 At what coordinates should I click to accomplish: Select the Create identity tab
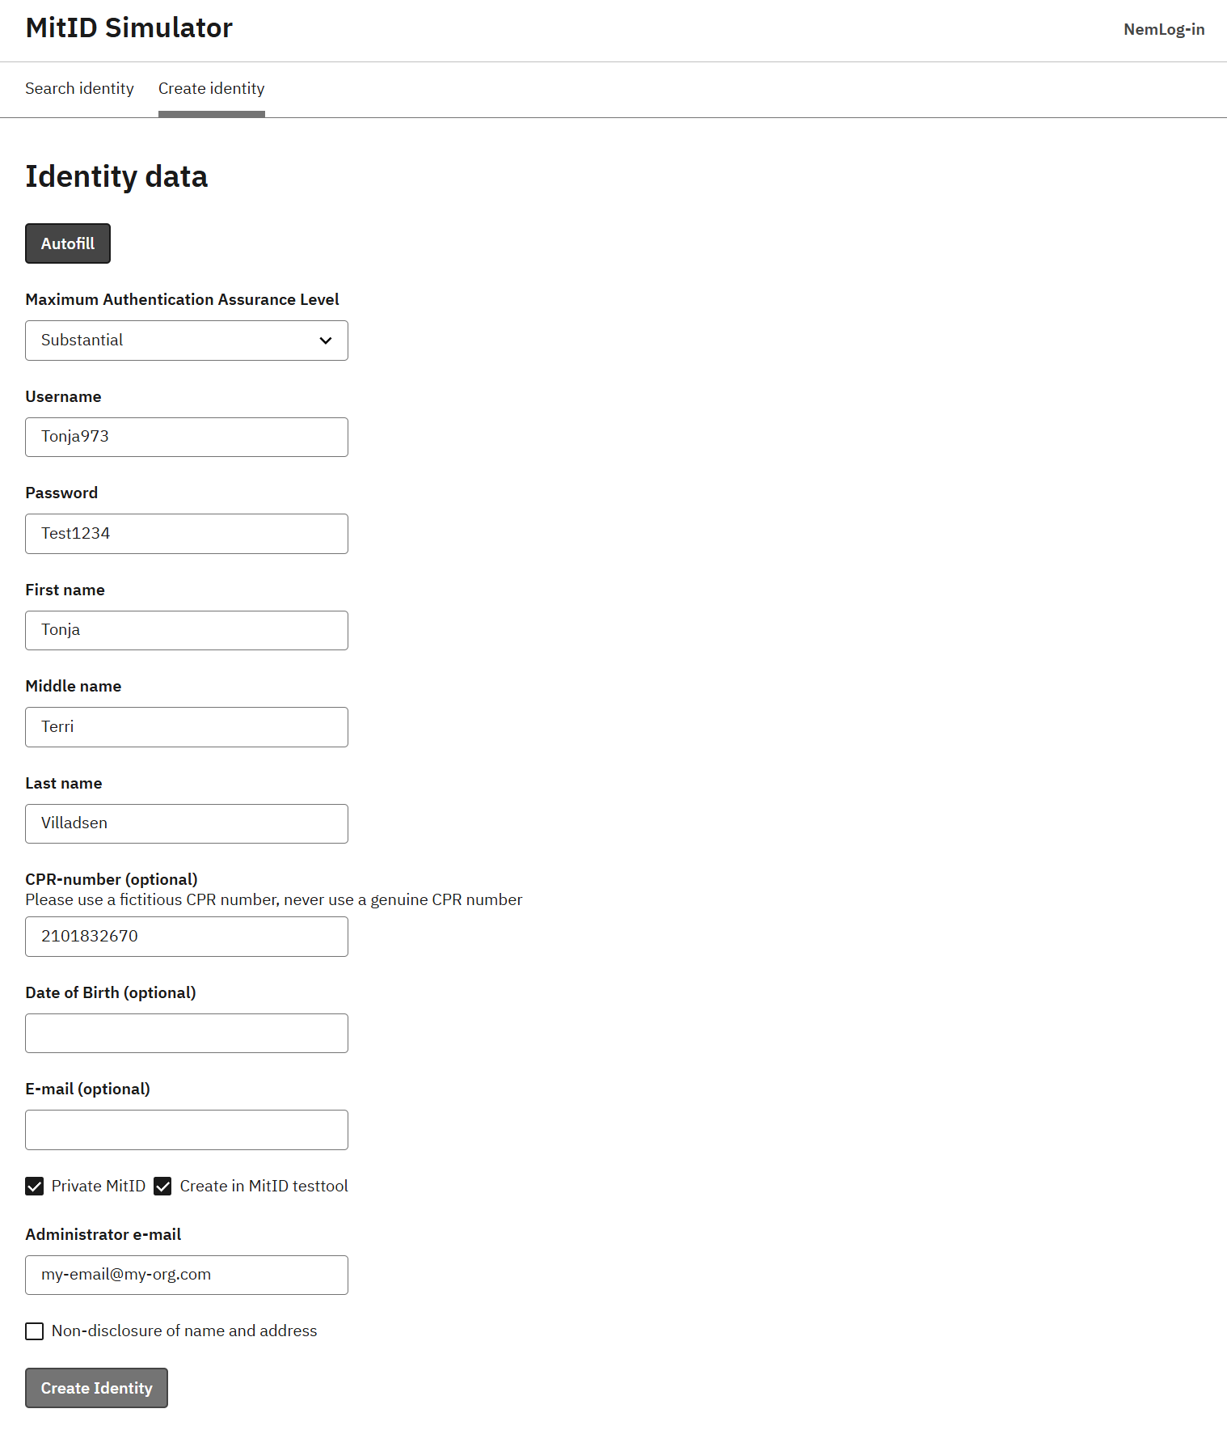pyautogui.click(x=211, y=89)
